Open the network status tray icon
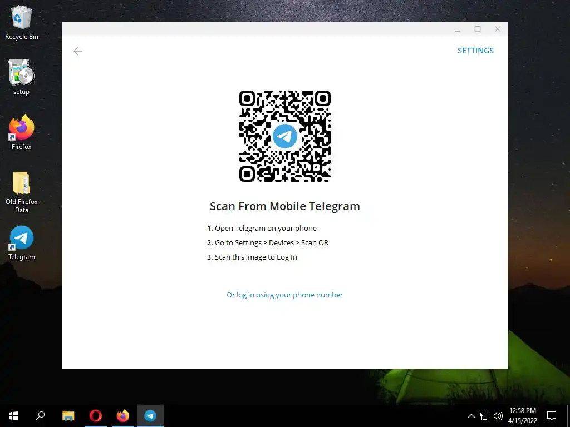The width and height of the screenshot is (570, 427). 485,416
